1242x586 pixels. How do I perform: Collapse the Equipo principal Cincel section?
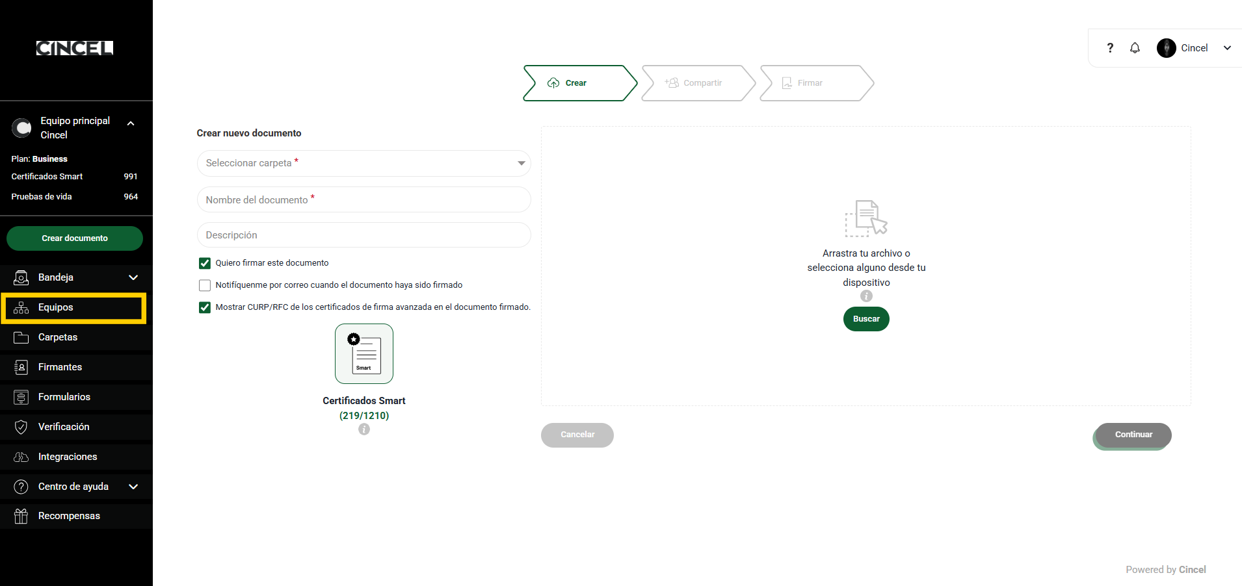point(131,123)
